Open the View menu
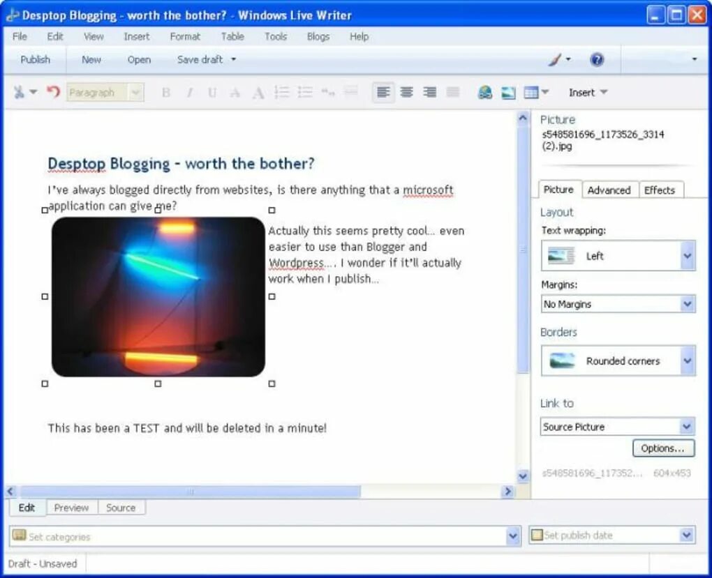Screen dimensions: 712x578 click(x=94, y=36)
